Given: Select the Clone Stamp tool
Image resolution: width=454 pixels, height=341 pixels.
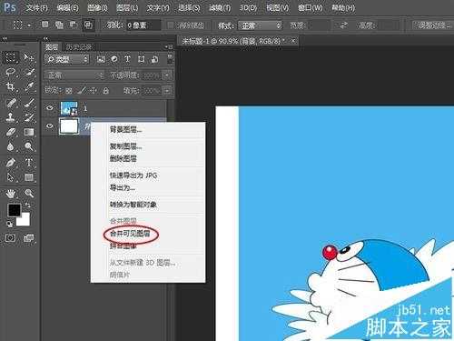Looking at the screenshot, I should pyautogui.click(x=10, y=117).
